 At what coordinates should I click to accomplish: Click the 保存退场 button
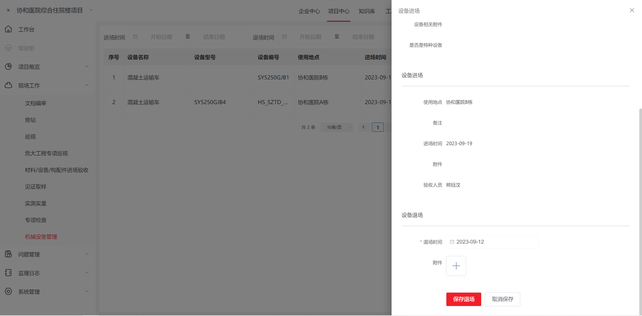point(464,299)
